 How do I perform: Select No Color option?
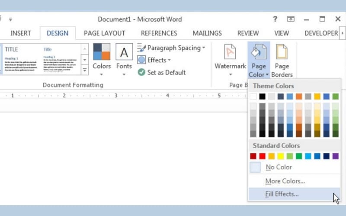[295, 167]
